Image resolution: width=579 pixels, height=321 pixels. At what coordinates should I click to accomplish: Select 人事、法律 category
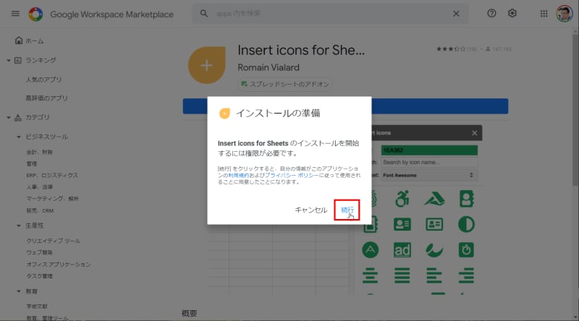point(39,187)
